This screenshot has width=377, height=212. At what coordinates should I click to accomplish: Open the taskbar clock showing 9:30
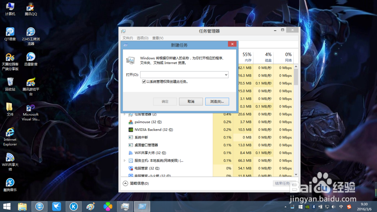coord(364,207)
